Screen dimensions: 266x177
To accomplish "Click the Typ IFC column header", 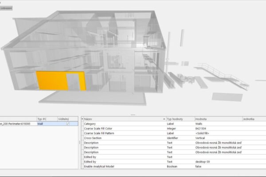I will (x=46, y=119).
